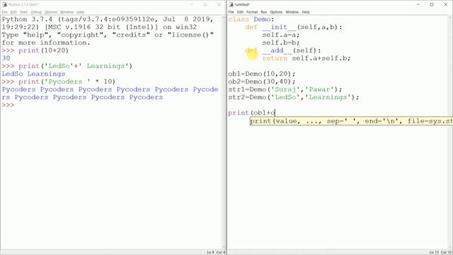This screenshot has height=255, width=453.
Task: Maximize the untitled editor window
Action: (x=432, y=5)
